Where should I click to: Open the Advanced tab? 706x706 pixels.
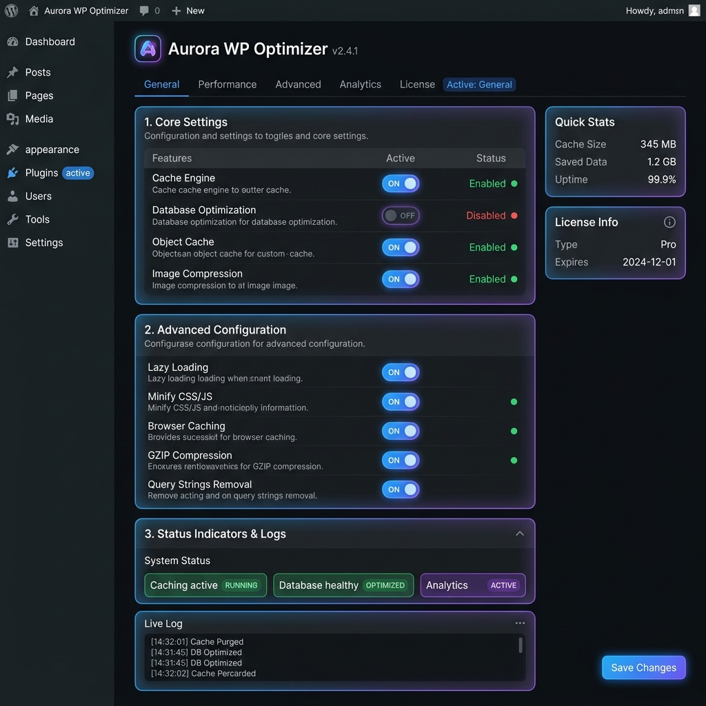coord(298,85)
